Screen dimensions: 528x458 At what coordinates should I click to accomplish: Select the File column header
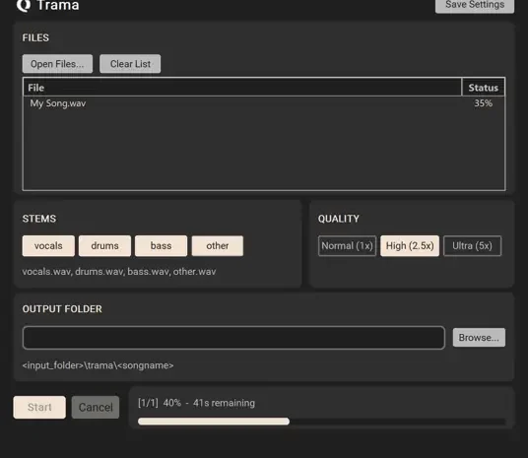(x=242, y=88)
